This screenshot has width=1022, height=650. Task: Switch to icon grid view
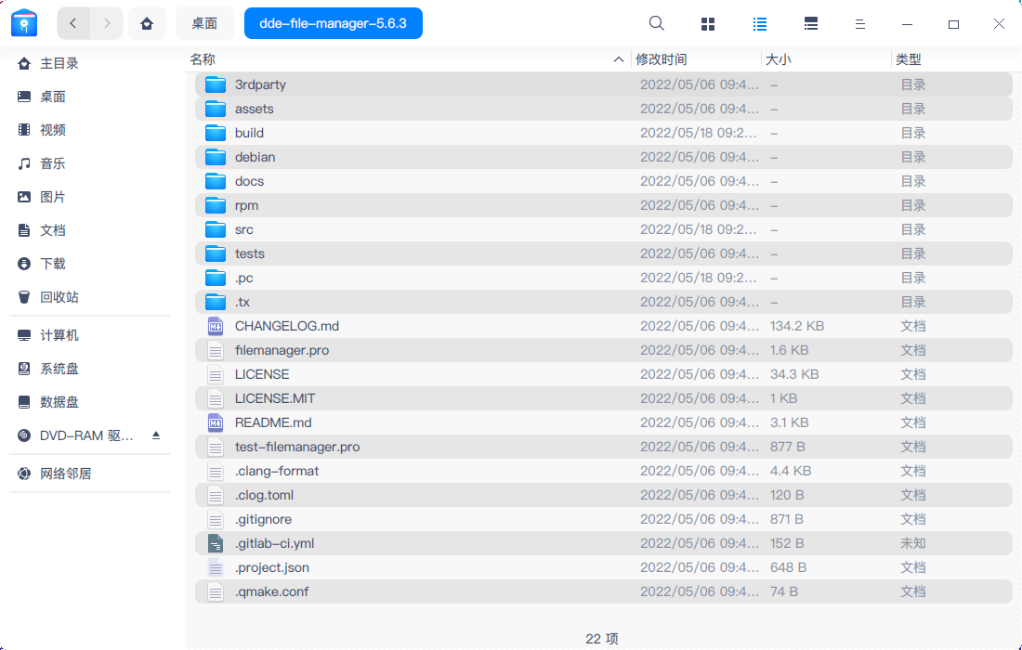(x=708, y=24)
